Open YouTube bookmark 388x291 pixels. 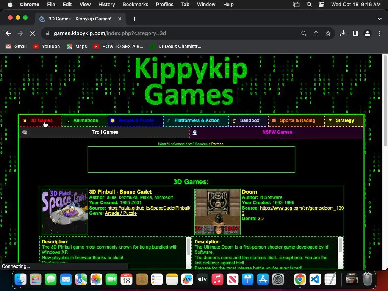47,47
